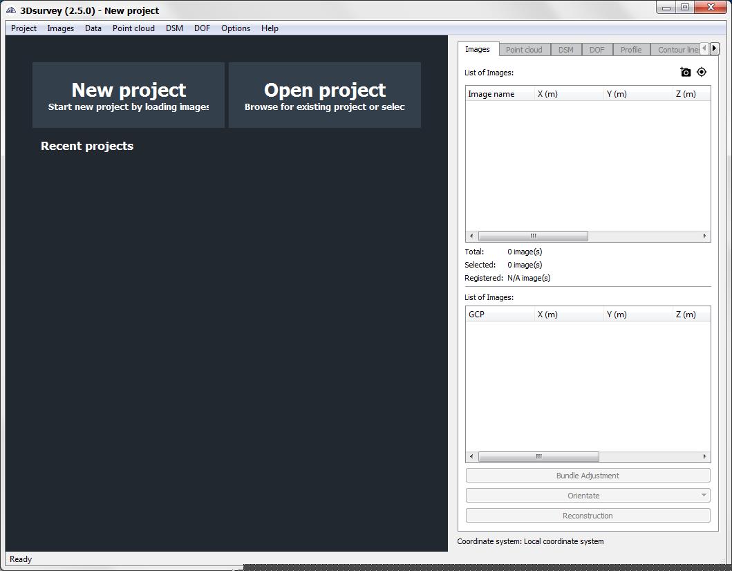Image resolution: width=732 pixels, height=571 pixels.
Task: Click X (m) header in GCP list
Action: pyautogui.click(x=569, y=315)
